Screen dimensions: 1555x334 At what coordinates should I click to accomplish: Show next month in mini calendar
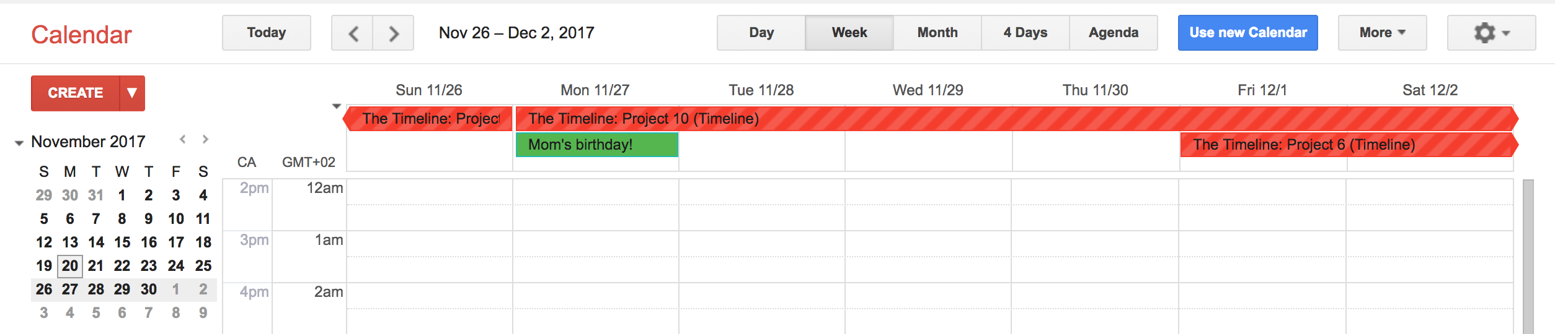[x=205, y=140]
